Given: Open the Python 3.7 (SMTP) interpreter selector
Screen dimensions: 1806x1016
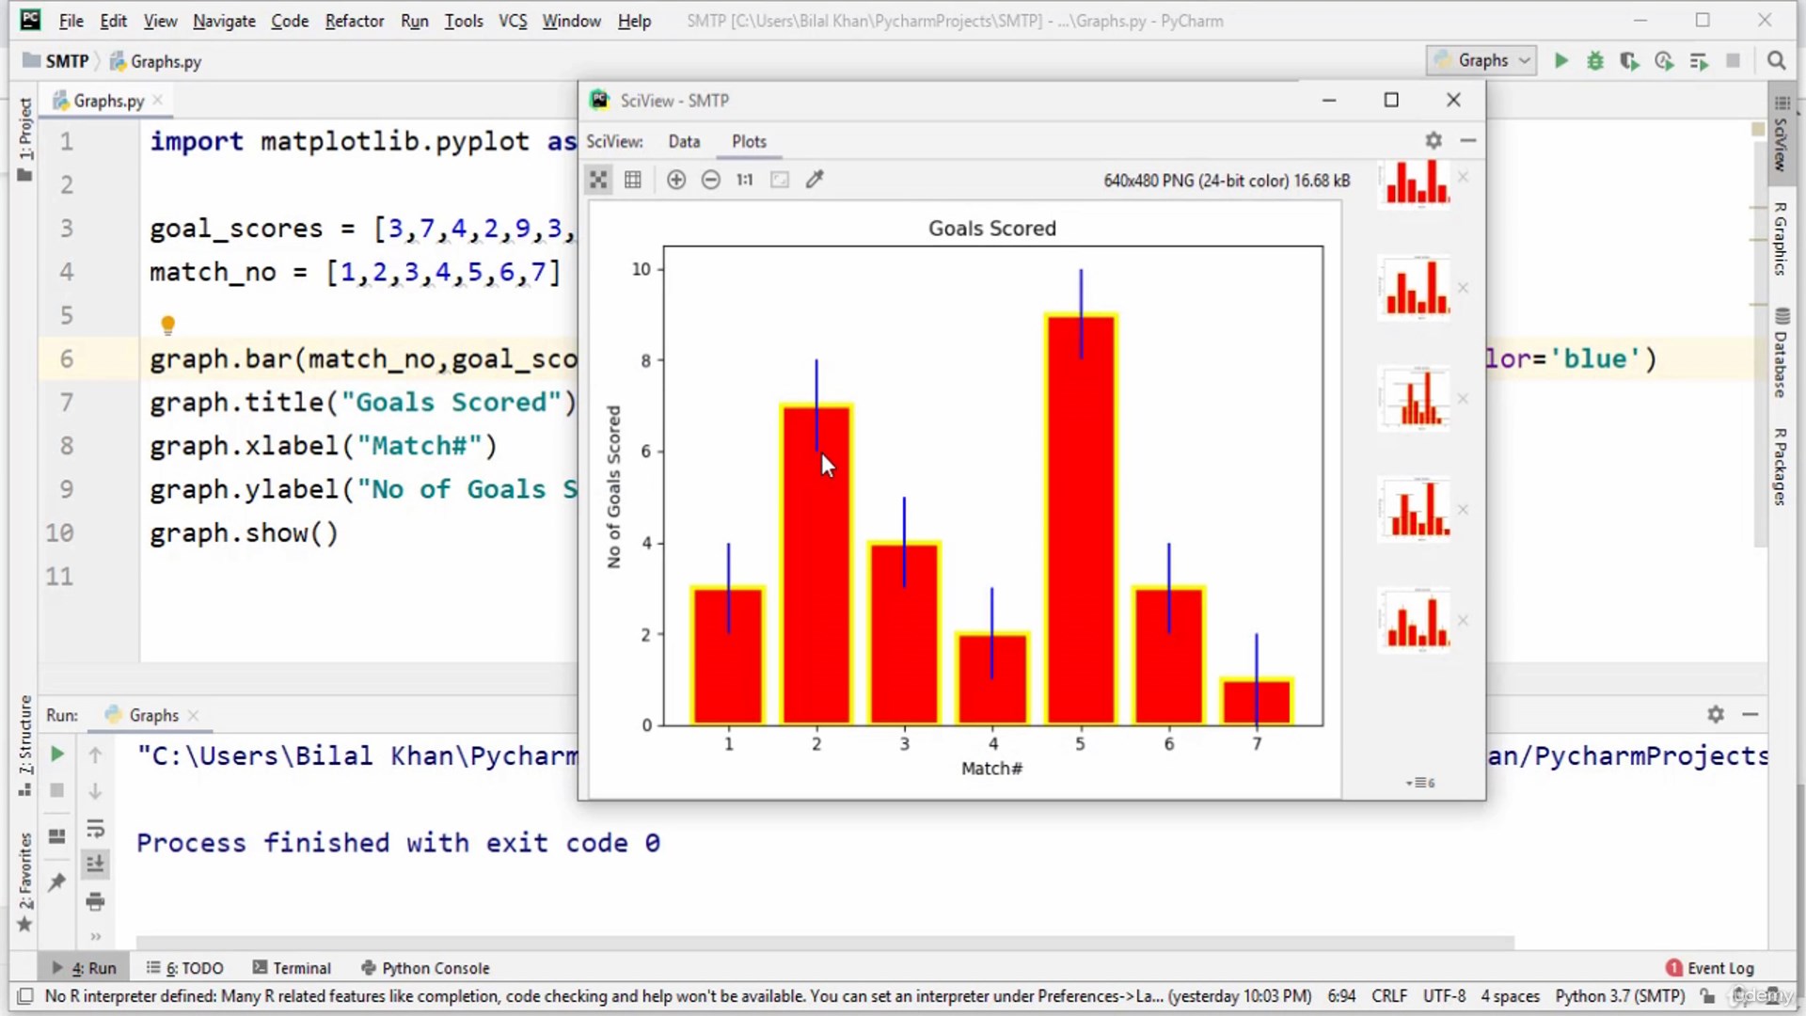Looking at the screenshot, I should (1620, 995).
